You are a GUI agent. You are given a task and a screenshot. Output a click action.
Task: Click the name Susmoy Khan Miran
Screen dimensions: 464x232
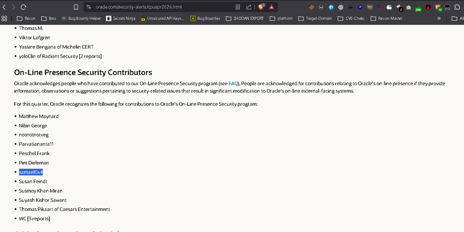click(x=41, y=191)
